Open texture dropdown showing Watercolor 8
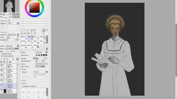This screenshot has height=99, width=177. point(13,35)
